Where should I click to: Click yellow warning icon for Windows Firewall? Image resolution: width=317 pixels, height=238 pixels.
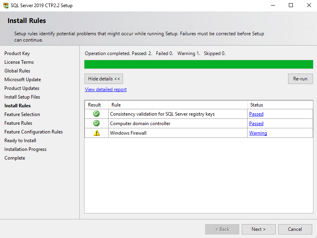click(x=97, y=133)
